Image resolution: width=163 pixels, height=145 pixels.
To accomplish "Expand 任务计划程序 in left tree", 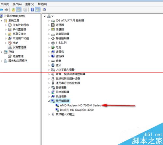I will coord(6,25).
